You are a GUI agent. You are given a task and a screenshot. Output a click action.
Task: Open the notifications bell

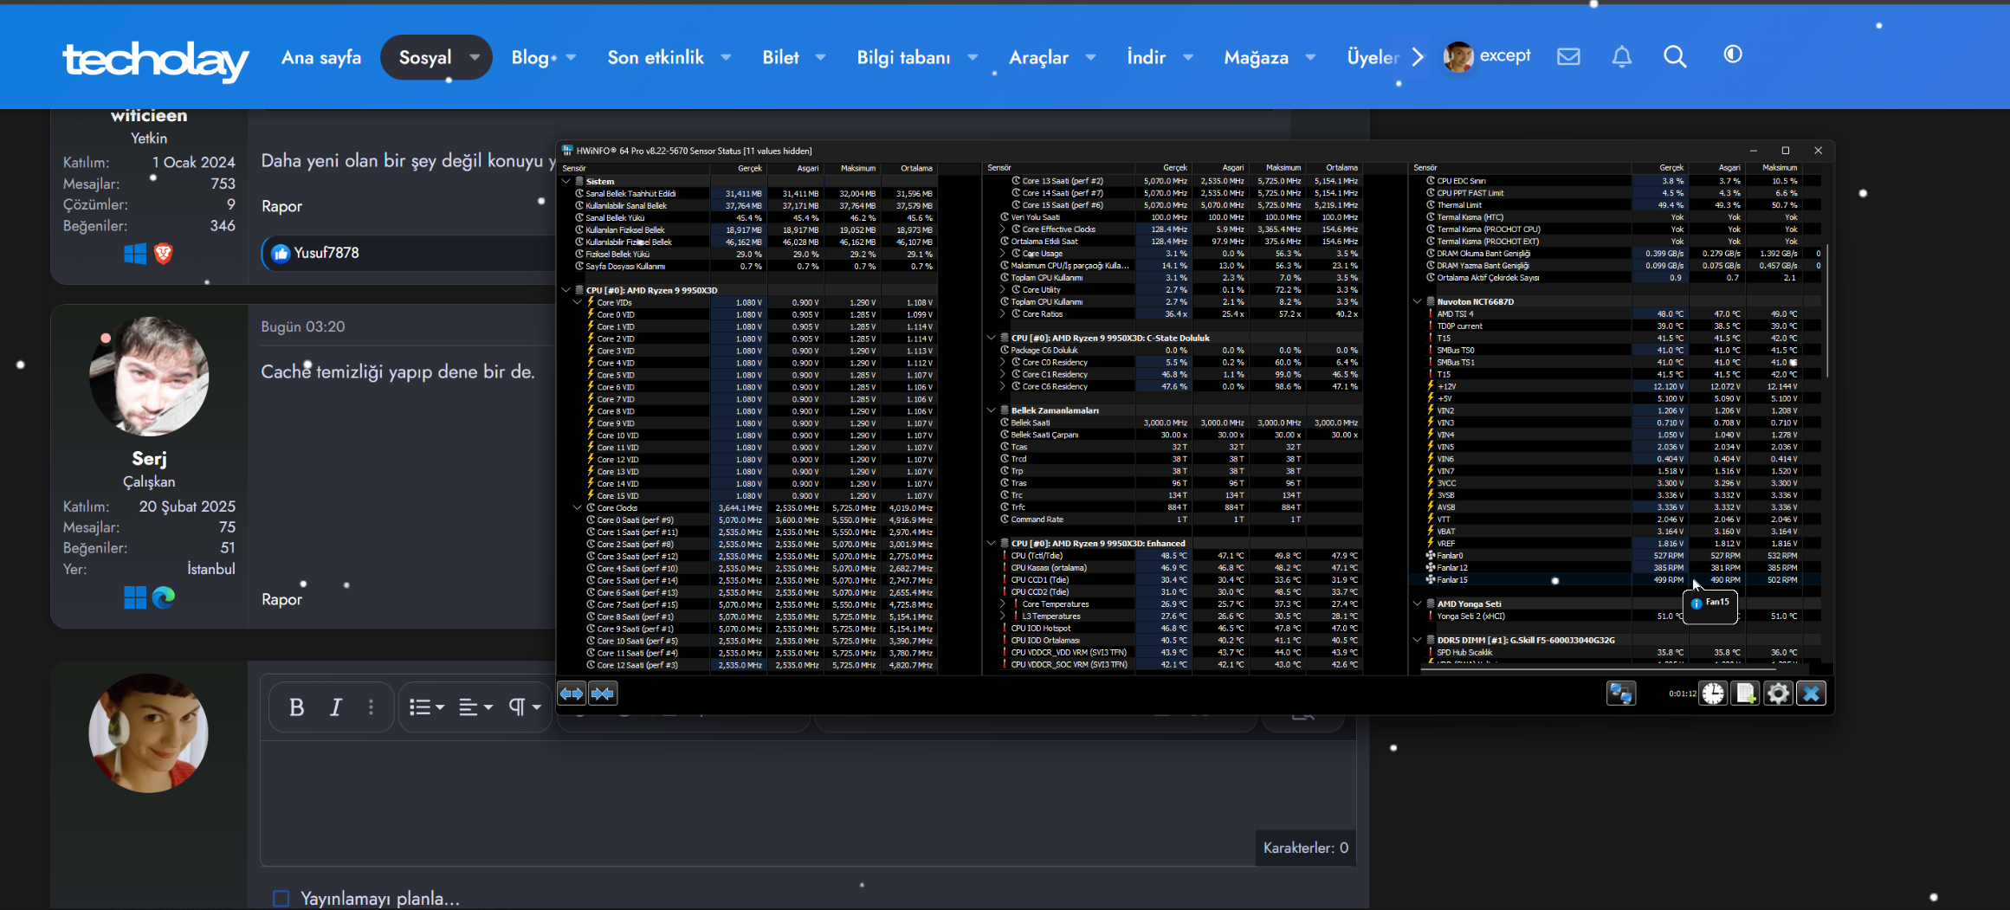(x=1622, y=56)
